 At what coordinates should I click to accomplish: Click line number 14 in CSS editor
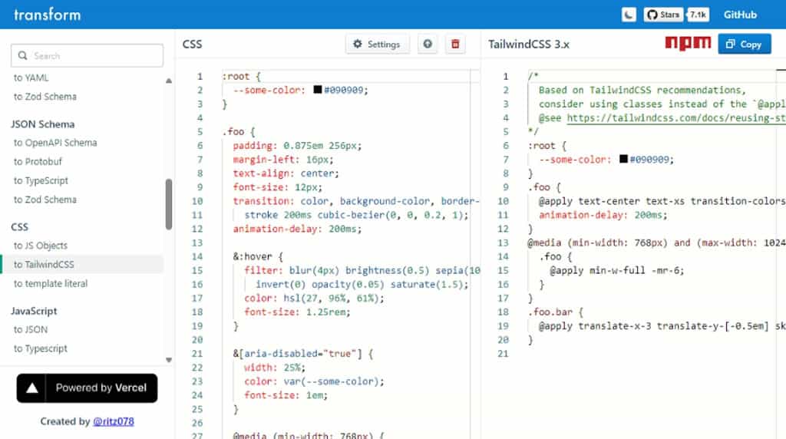tap(197, 256)
